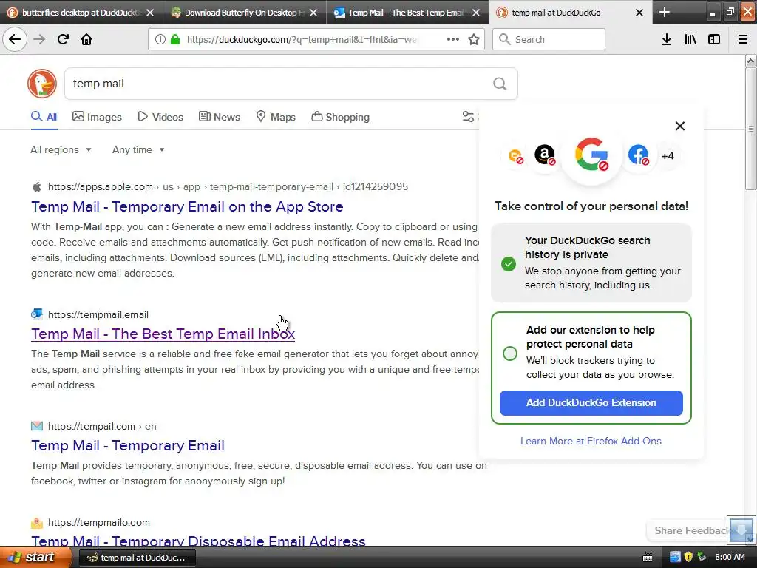Open the Firefox home page icon

click(86, 39)
